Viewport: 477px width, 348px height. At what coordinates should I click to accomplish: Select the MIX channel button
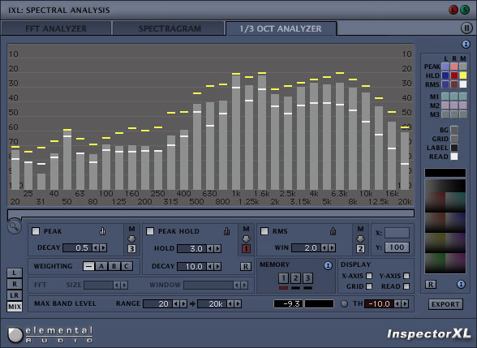(x=15, y=307)
